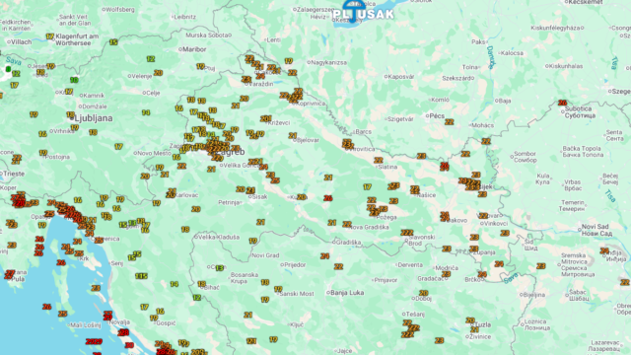Select the Trieste city label
This screenshot has width=631, height=355.
[14, 174]
